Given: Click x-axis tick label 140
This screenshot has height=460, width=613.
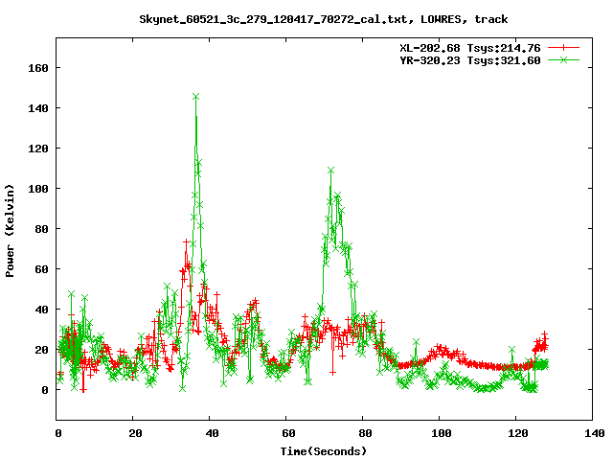Looking at the screenshot, I should 594,433.
